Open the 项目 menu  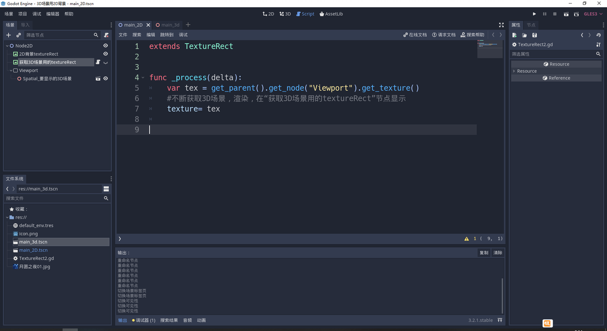click(x=23, y=14)
